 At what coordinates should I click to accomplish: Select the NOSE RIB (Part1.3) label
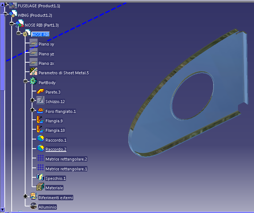[x=42, y=25]
